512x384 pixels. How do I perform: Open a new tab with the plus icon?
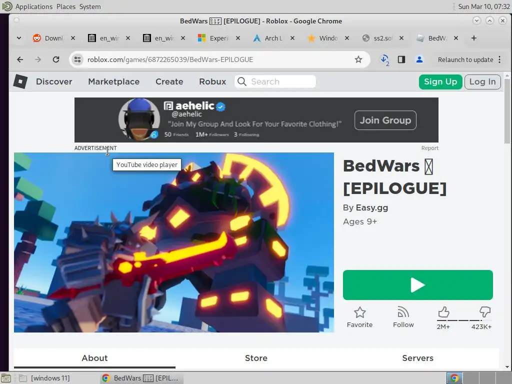click(x=474, y=38)
